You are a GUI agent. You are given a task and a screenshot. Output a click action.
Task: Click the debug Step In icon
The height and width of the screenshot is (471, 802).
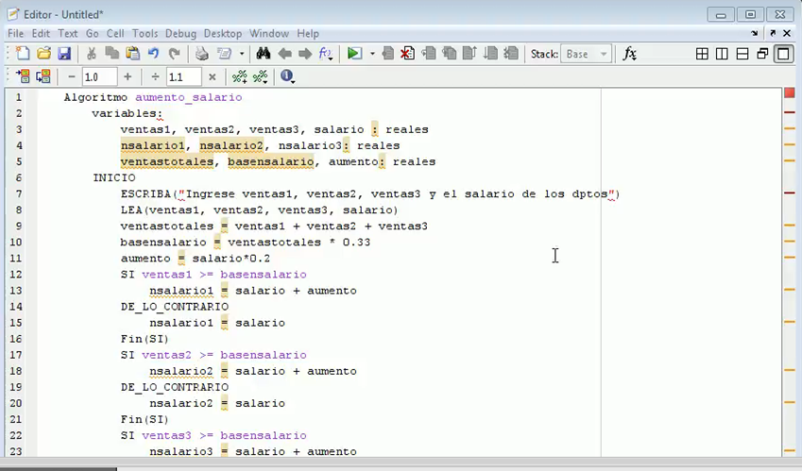click(x=449, y=54)
